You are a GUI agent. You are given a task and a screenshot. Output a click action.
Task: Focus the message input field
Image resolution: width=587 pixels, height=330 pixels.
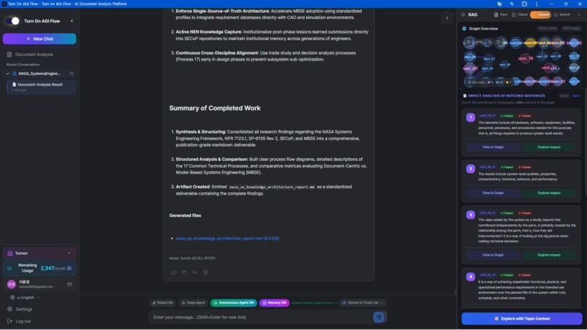point(261,318)
